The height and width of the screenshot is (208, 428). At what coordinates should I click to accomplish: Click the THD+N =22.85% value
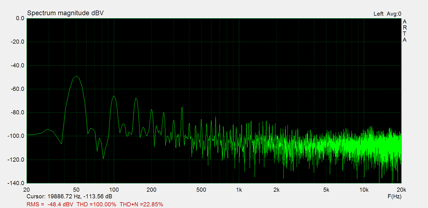pyautogui.click(x=141, y=204)
